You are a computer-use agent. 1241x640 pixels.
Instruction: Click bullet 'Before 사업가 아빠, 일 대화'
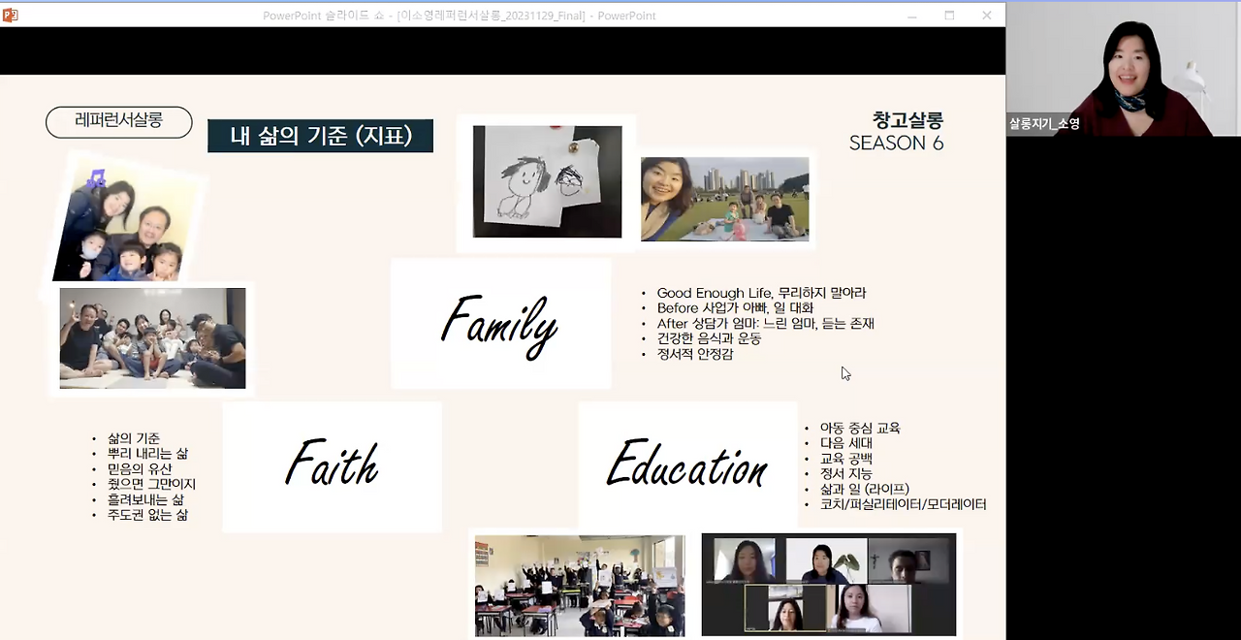point(735,308)
